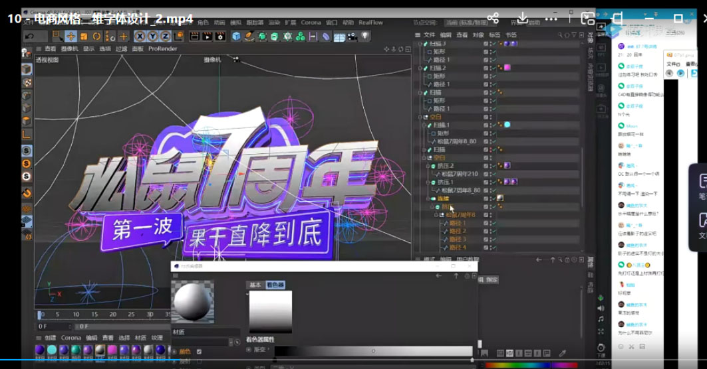Collapse the 扫描.2 object tree node
This screenshot has width=707, height=369.
click(x=420, y=68)
